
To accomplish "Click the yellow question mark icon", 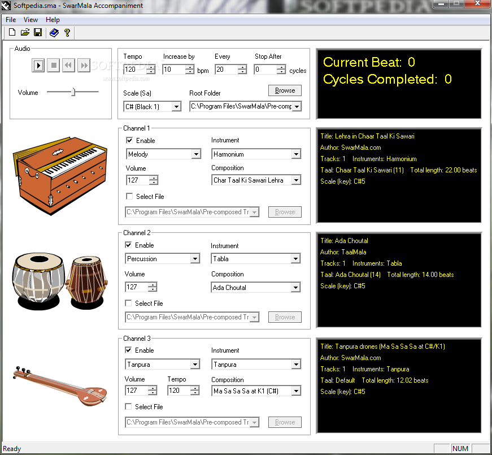I will [67, 33].
